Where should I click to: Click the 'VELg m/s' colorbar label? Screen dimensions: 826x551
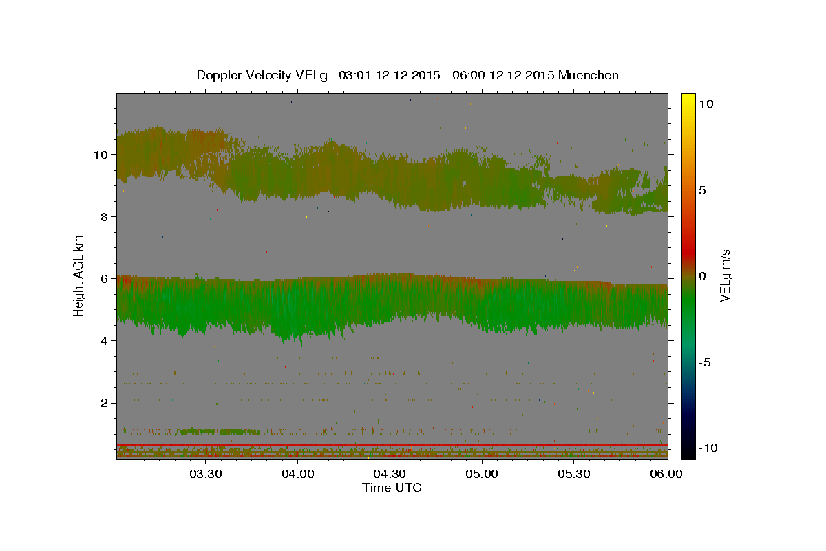click(x=725, y=275)
